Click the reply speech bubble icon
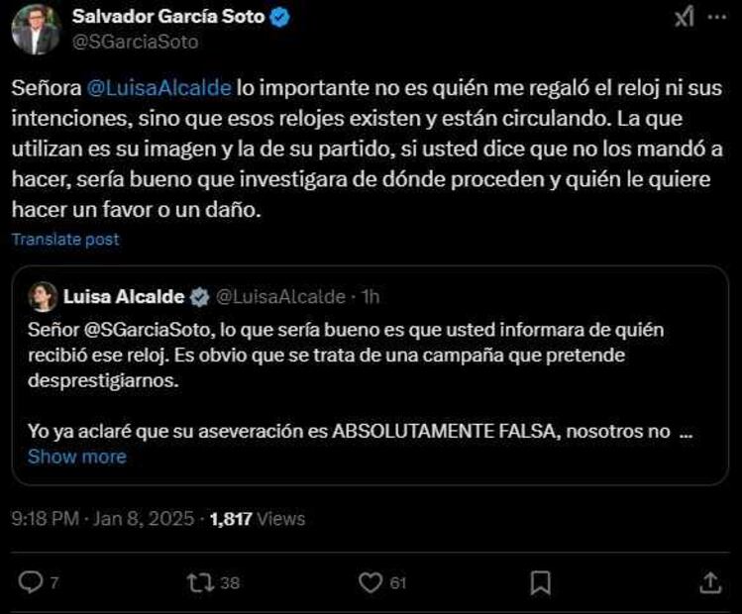Viewport: 742px width, 614px height. point(31,582)
